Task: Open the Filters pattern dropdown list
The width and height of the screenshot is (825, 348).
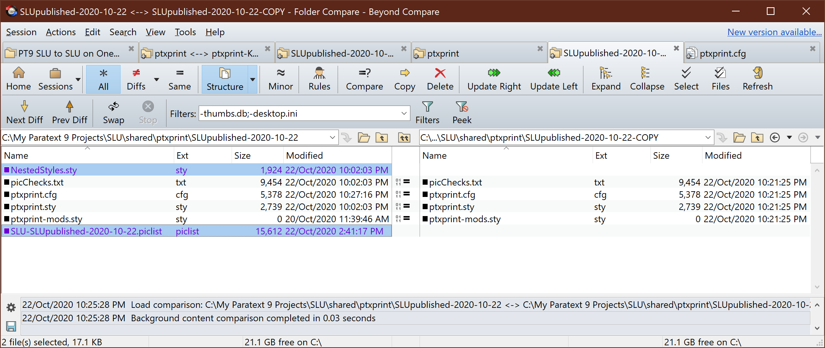Action: (x=404, y=113)
